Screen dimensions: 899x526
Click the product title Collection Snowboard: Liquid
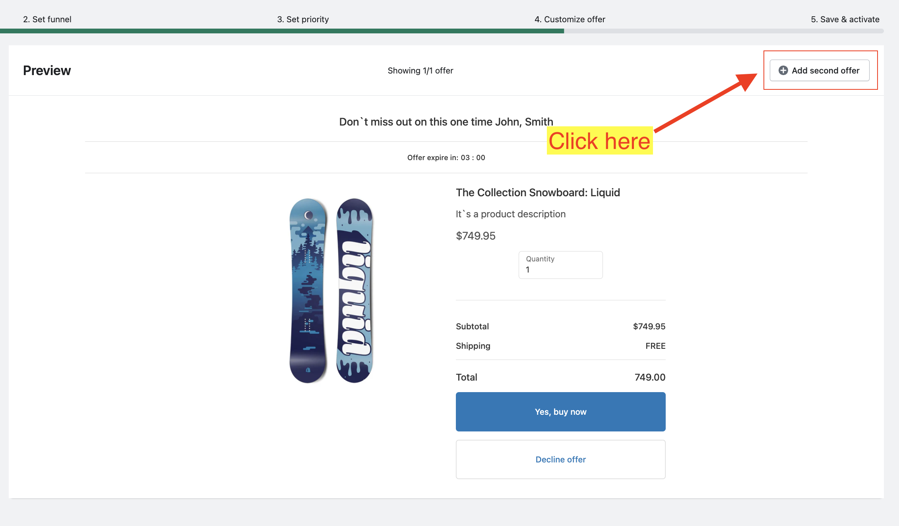tap(538, 193)
